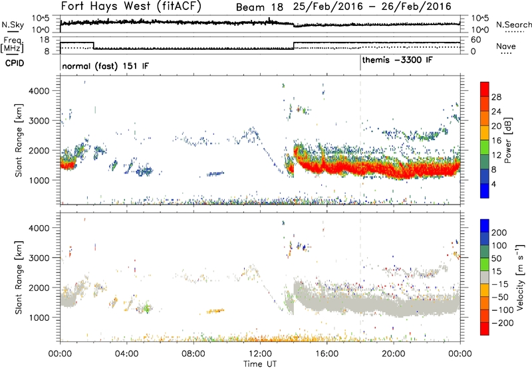532x368 pixels.
Task: Click the date range '25/Feb/2016 – 26/Feb/2016'
Action: (x=372, y=7)
